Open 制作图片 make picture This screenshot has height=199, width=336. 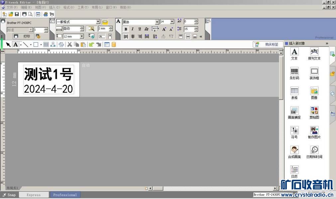tap(314, 132)
